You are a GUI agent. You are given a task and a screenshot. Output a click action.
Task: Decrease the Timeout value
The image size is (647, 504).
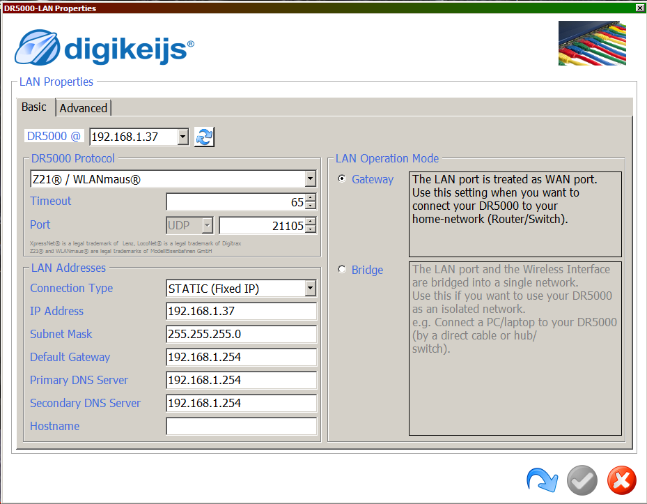pyautogui.click(x=311, y=206)
